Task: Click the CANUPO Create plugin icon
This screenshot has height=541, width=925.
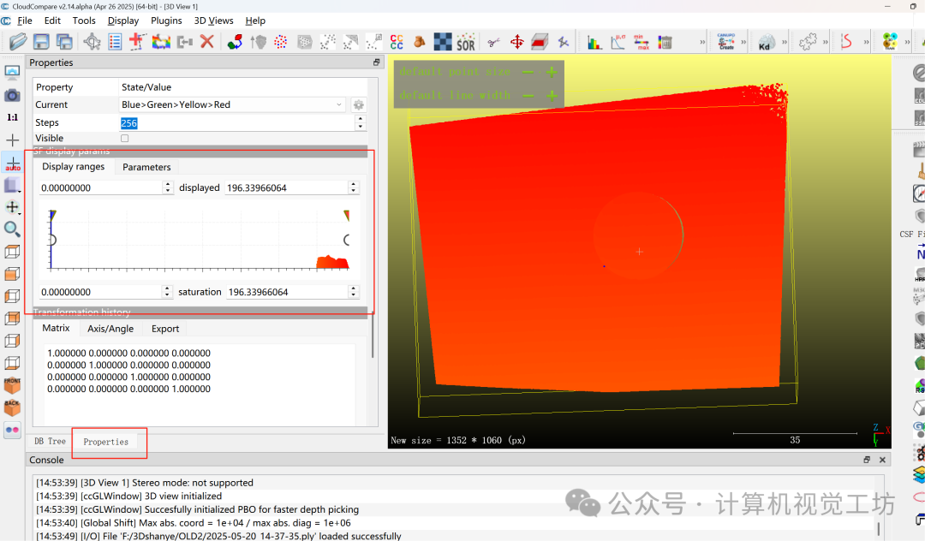Action: pos(726,41)
